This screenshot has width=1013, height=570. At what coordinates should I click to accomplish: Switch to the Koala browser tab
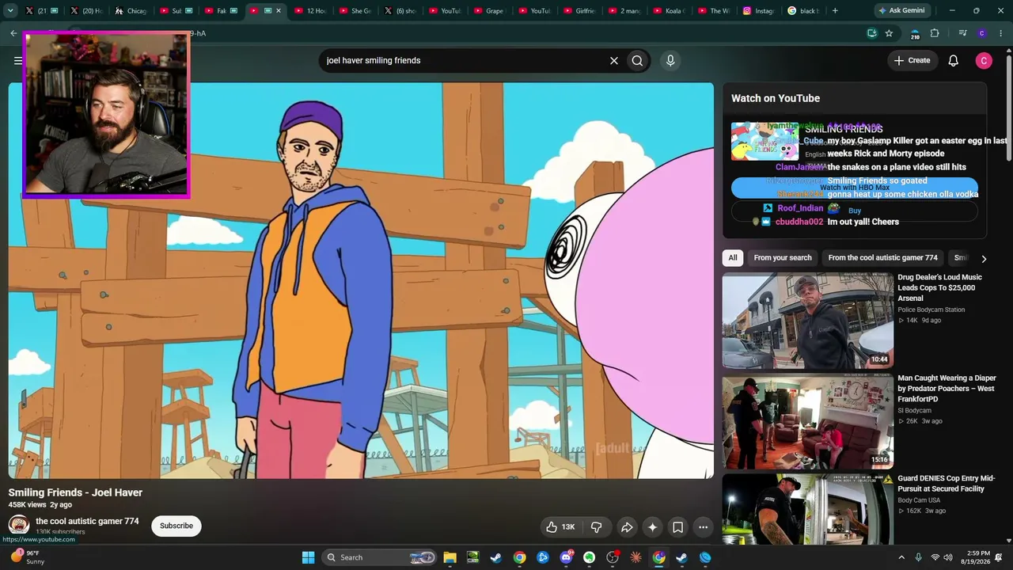pos(668,11)
